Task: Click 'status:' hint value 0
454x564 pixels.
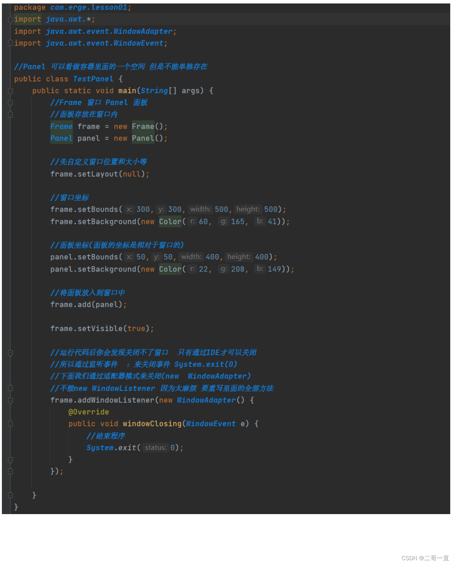Action: coord(172,448)
